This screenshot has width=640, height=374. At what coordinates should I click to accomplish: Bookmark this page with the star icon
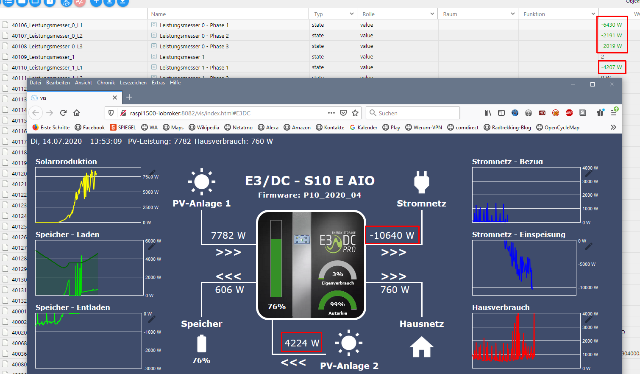point(355,113)
